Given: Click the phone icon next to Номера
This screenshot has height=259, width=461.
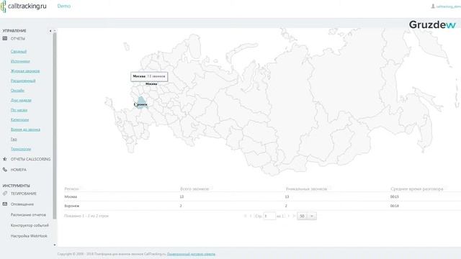Looking at the screenshot, I should [x=5, y=170].
